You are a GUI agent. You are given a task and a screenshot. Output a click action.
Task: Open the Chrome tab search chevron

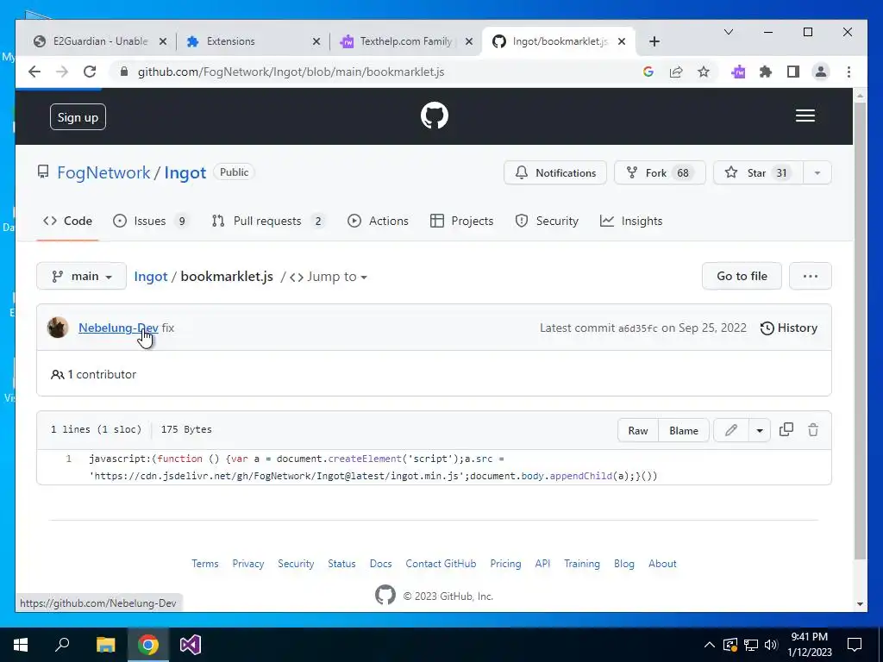[728, 32]
